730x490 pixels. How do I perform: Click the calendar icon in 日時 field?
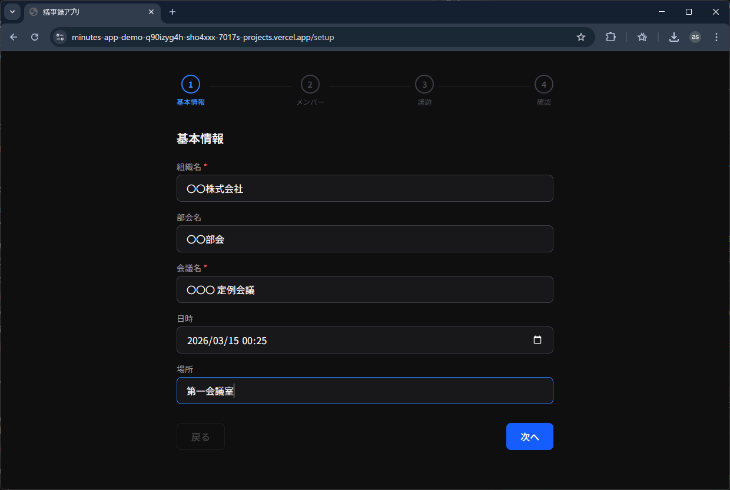coord(537,340)
